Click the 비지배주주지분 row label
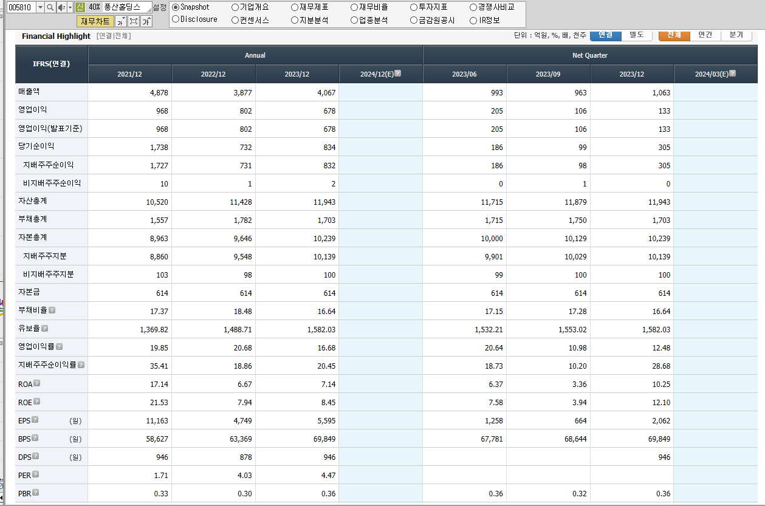This screenshot has height=506, width=765. (49, 274)
